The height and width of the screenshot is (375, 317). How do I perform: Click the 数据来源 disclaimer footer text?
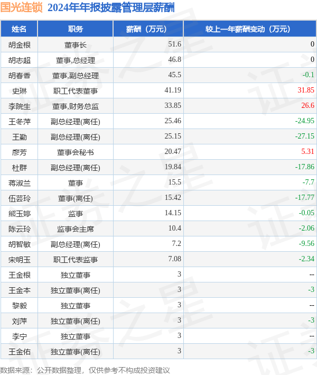85,370
